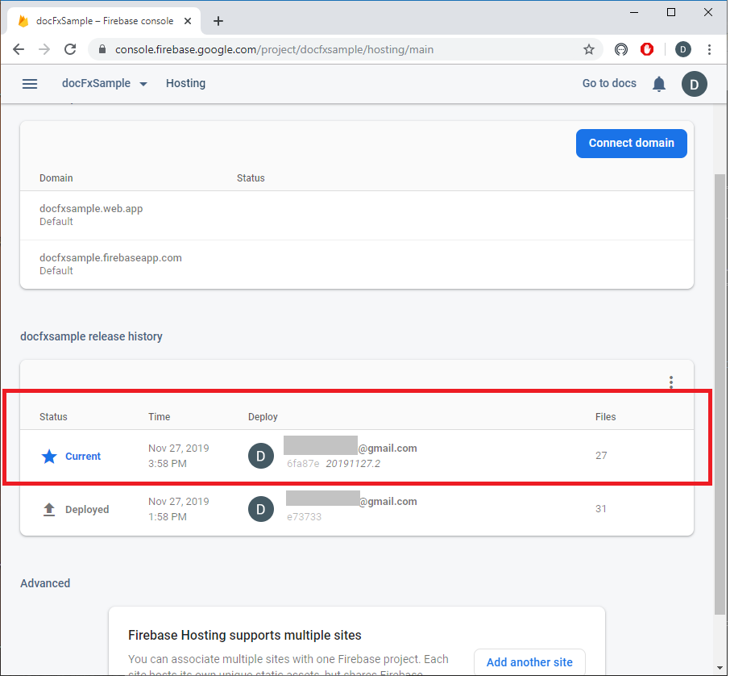
Task: Open the account avatar in Firebase header
Action: pyautogui.click(x=694, y=84)
